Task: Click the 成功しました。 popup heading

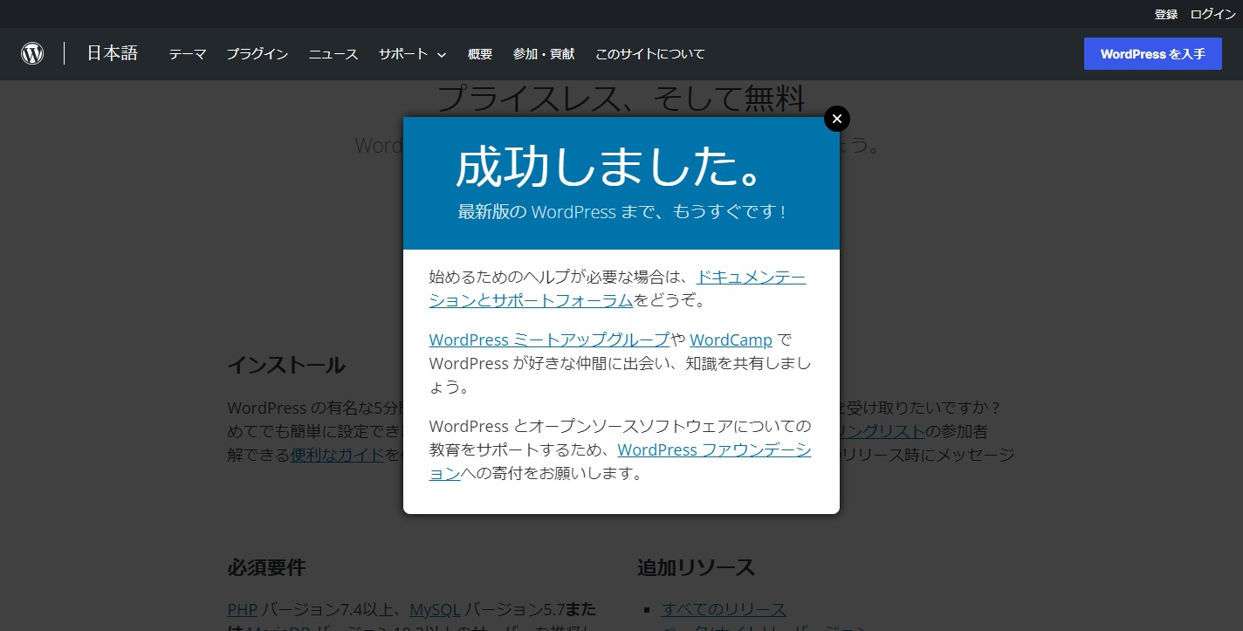Action: click(612, 166)
